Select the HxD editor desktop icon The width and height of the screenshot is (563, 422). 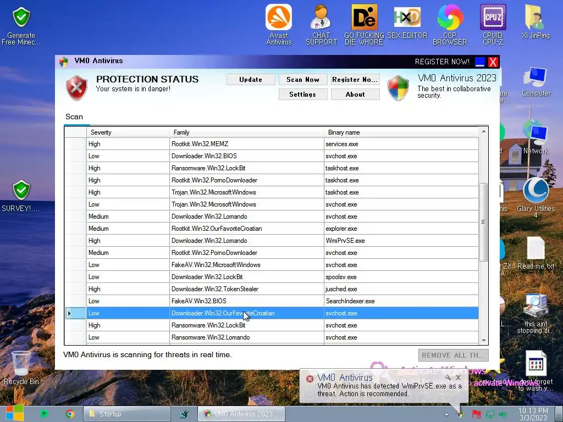tap(407, 21)
